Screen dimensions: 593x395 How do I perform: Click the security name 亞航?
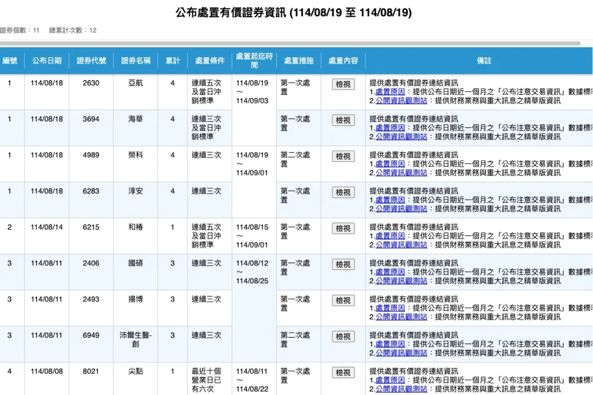point(136,83)
